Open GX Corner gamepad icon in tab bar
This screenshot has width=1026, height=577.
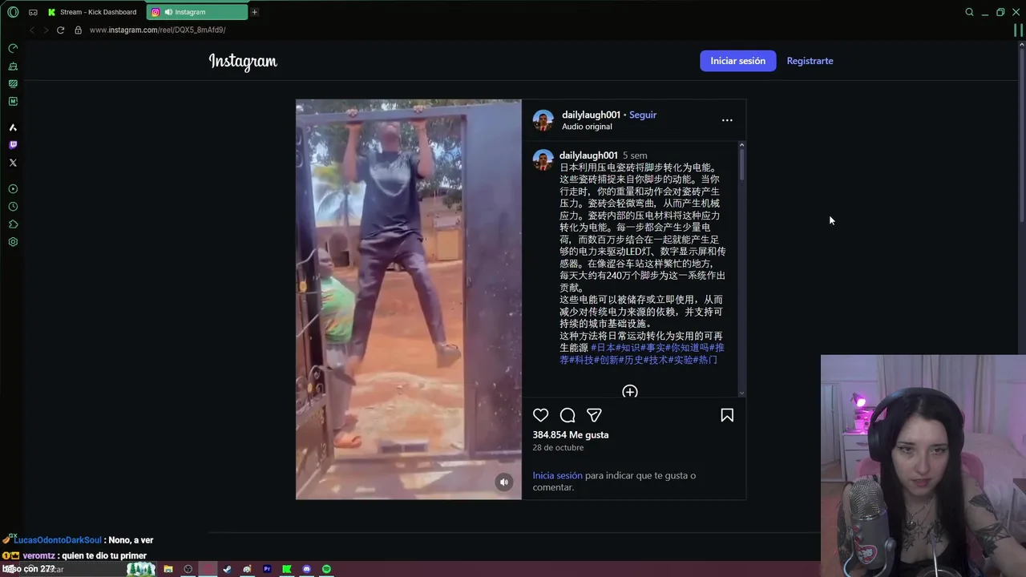pos(33,12)
